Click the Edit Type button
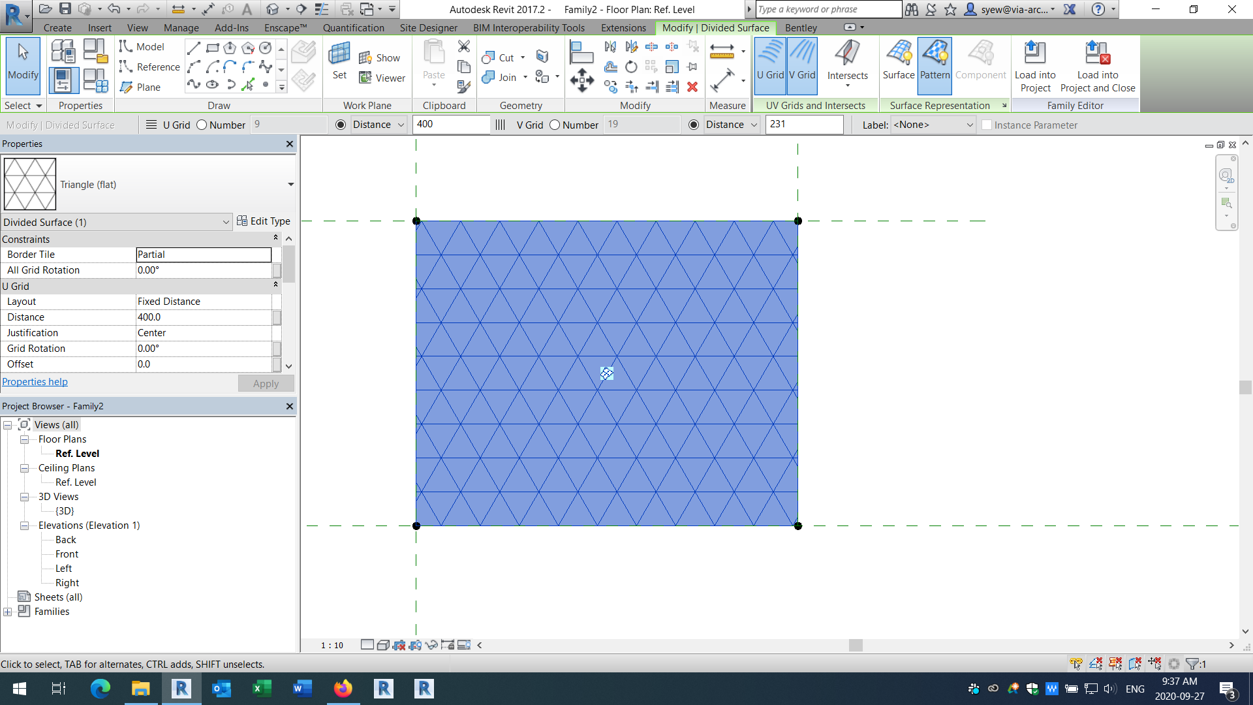This screenshot has height=705, width=1253. point(264,221)
